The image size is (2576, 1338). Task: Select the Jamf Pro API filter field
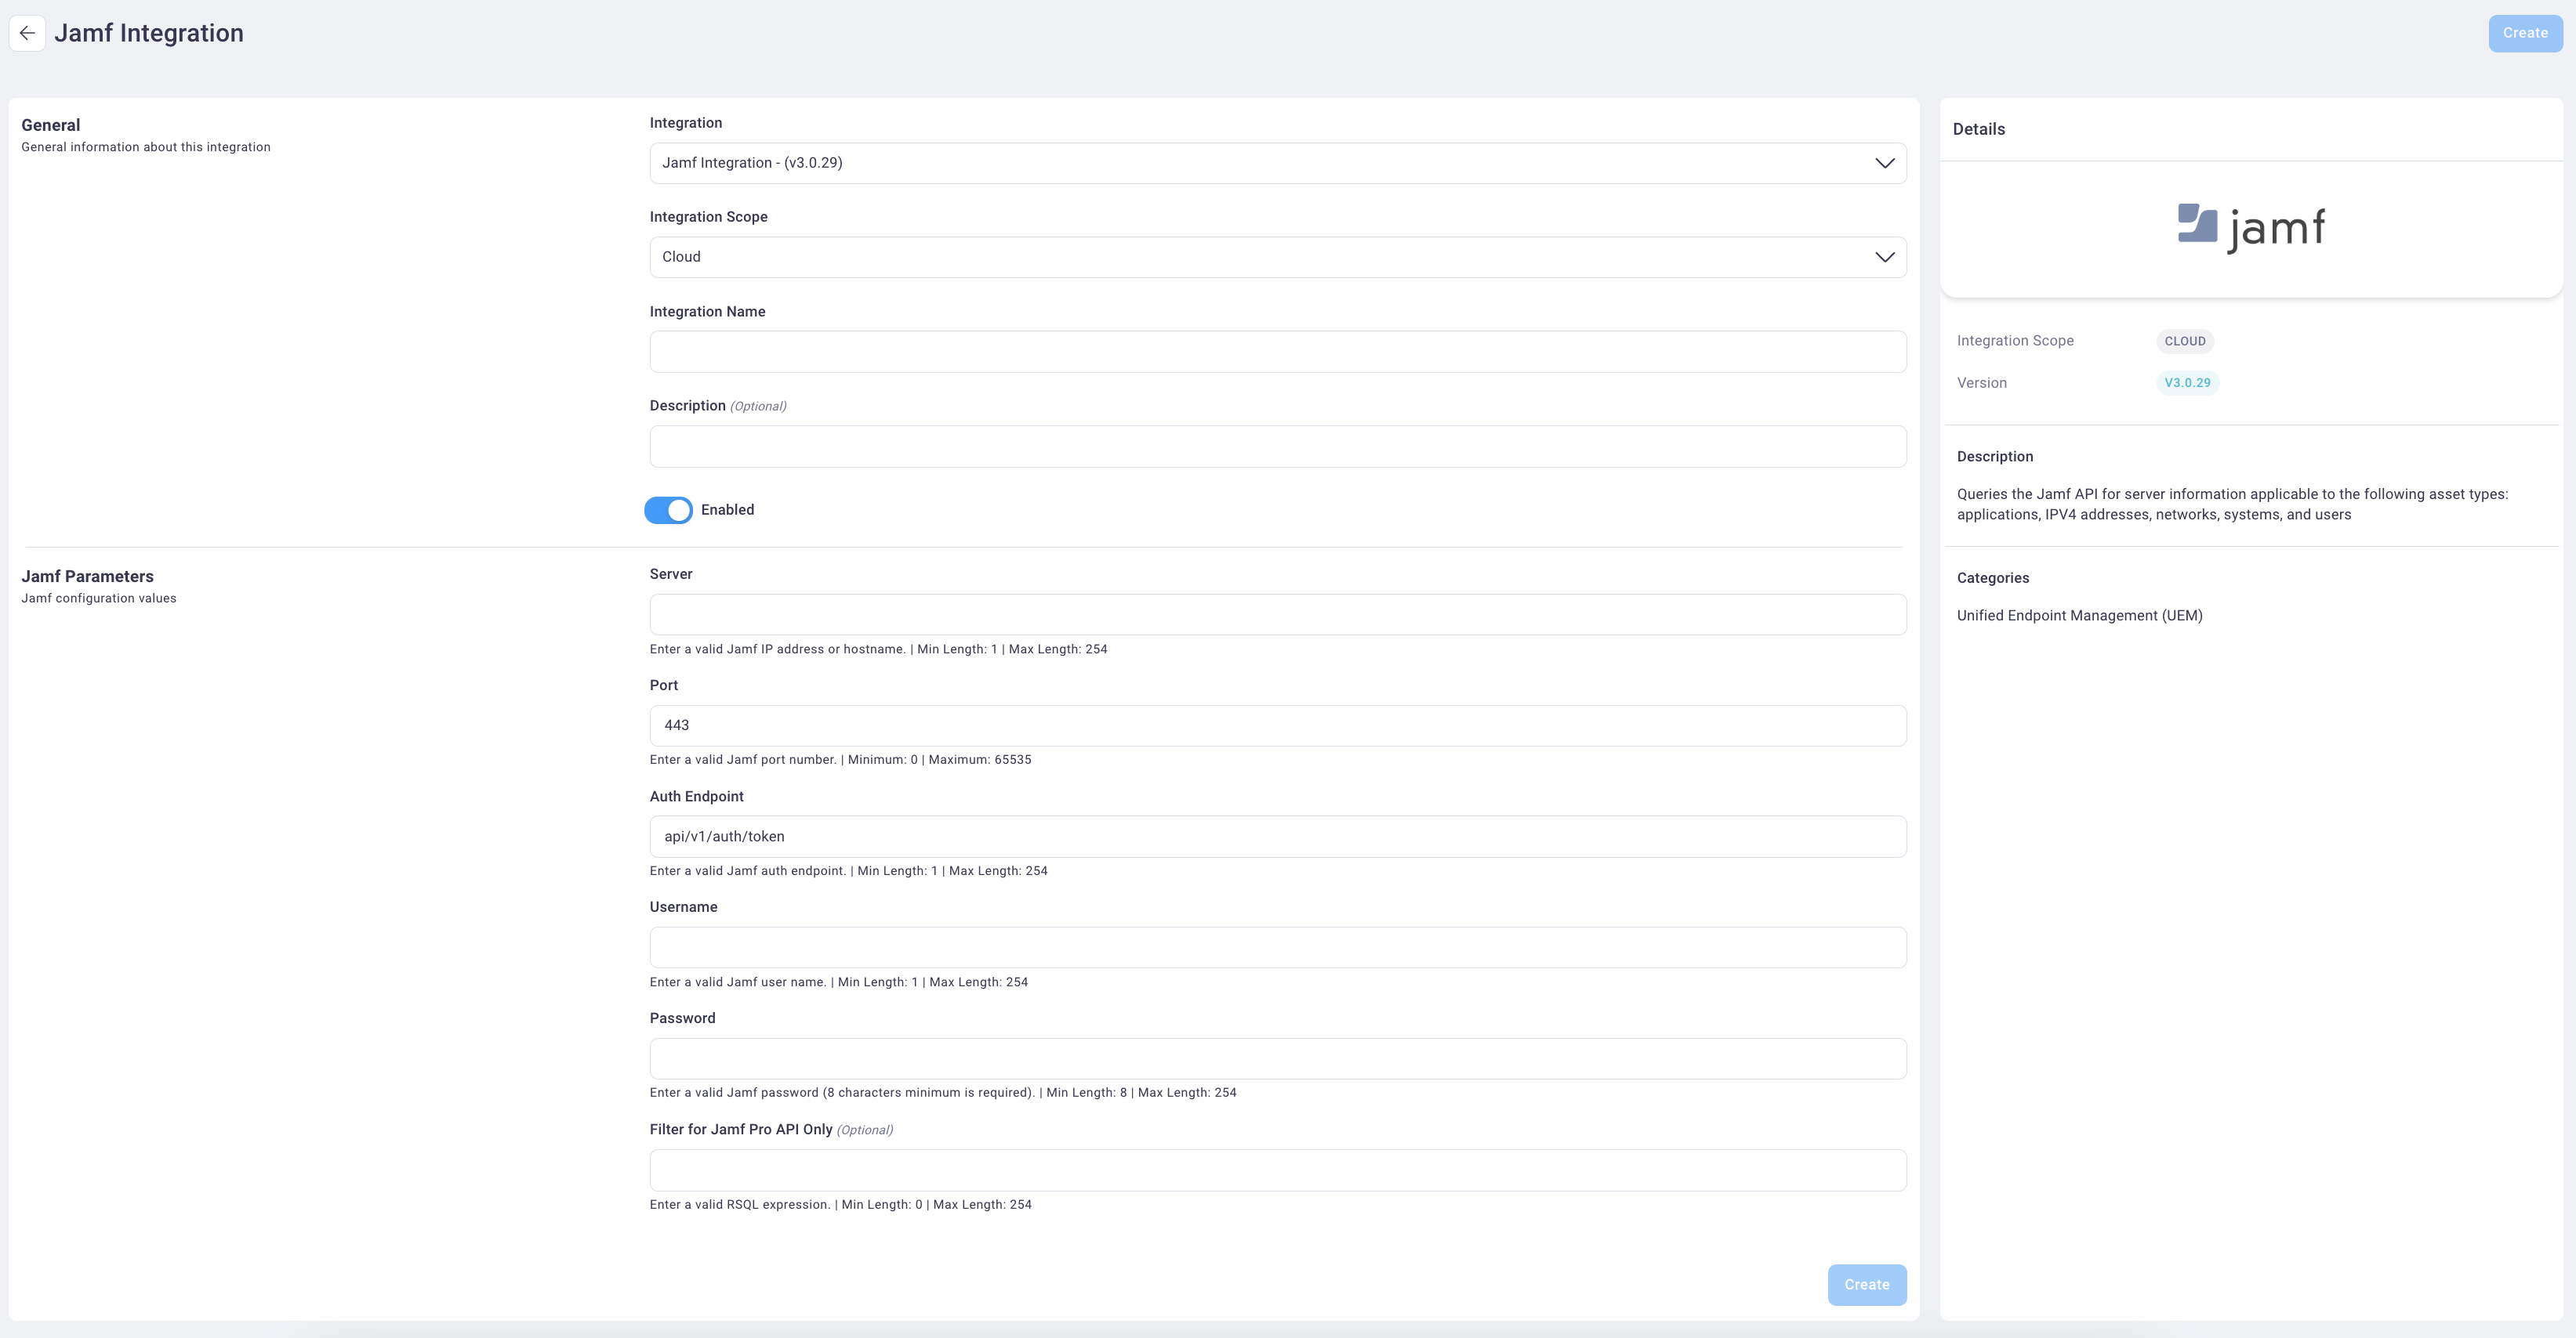pos(1277,1170)
